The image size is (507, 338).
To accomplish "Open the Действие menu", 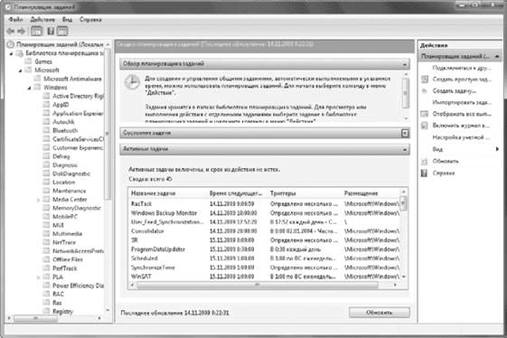I will pos(42,19).
